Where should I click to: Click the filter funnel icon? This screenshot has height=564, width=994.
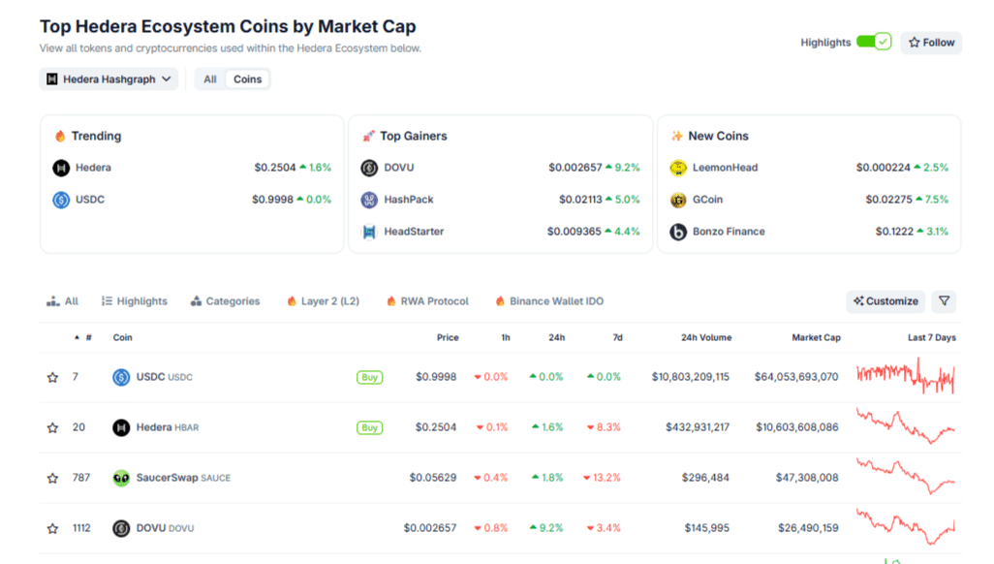944,301
